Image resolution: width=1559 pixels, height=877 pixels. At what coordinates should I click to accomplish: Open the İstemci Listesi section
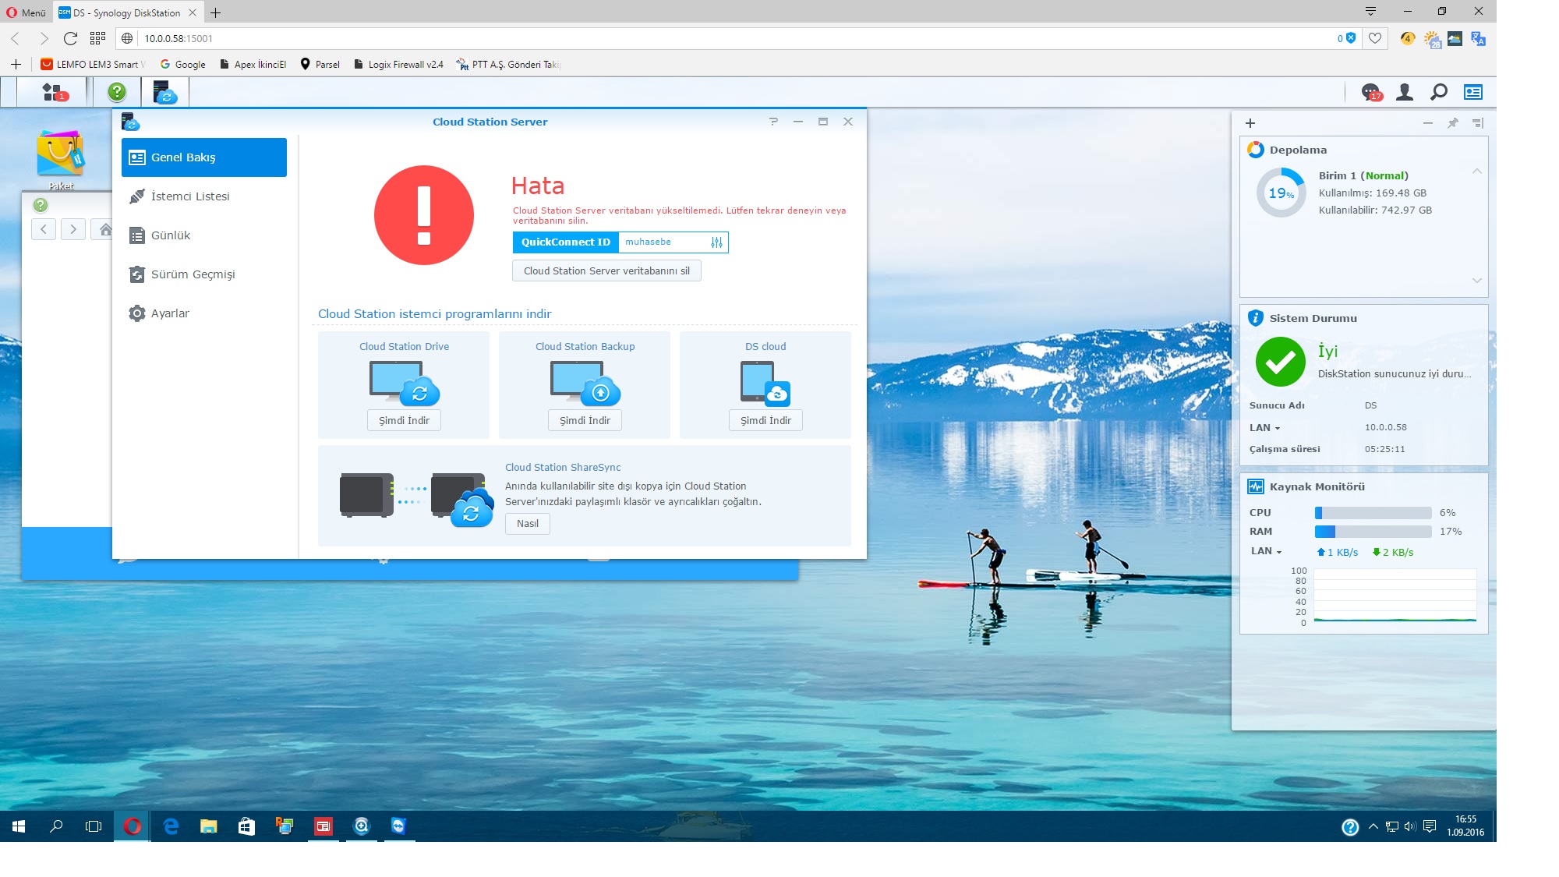pyautogui.click(x=189, y=196)
